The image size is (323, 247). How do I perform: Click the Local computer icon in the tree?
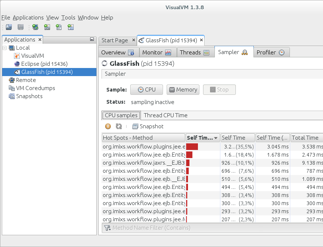pos(12,48)
